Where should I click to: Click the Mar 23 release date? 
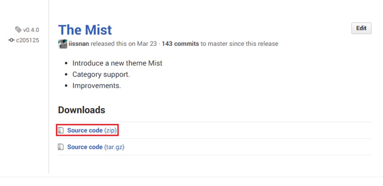coord(147,44)
